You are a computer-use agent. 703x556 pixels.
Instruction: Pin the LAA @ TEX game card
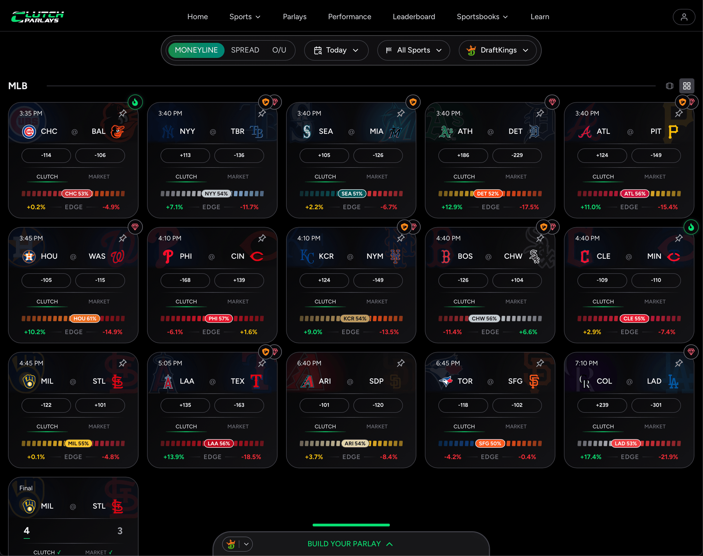tap(262, 363)
